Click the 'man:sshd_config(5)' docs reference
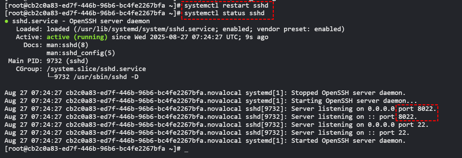Viewport: 462px width, 158px height. pos(81,53)
